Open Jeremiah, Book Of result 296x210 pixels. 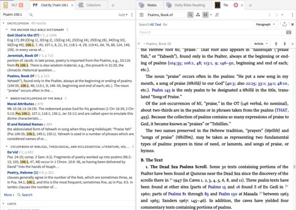click(x=23, y=55)
